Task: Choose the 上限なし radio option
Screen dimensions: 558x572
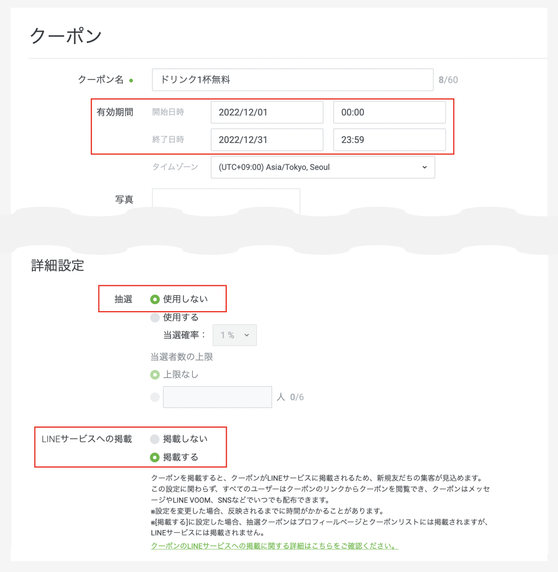Action: [x=155, y=375]
